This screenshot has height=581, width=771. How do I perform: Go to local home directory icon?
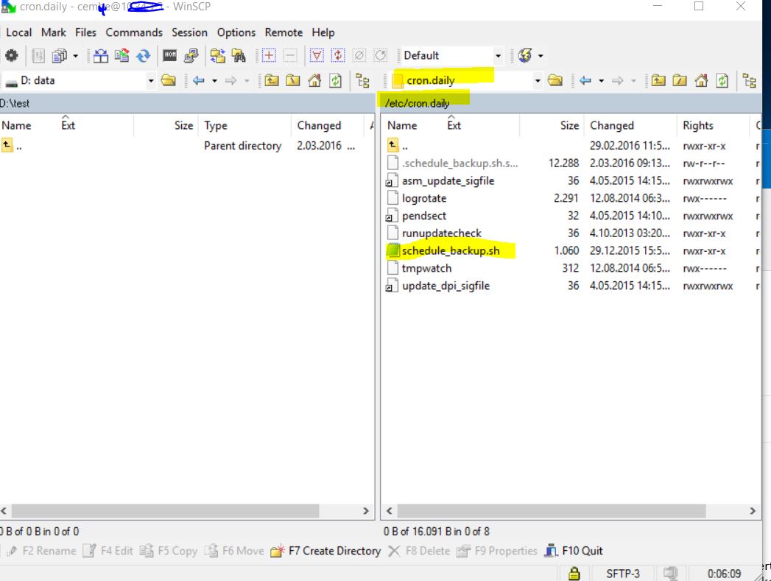pyautogui.click(x=314, y=80)
